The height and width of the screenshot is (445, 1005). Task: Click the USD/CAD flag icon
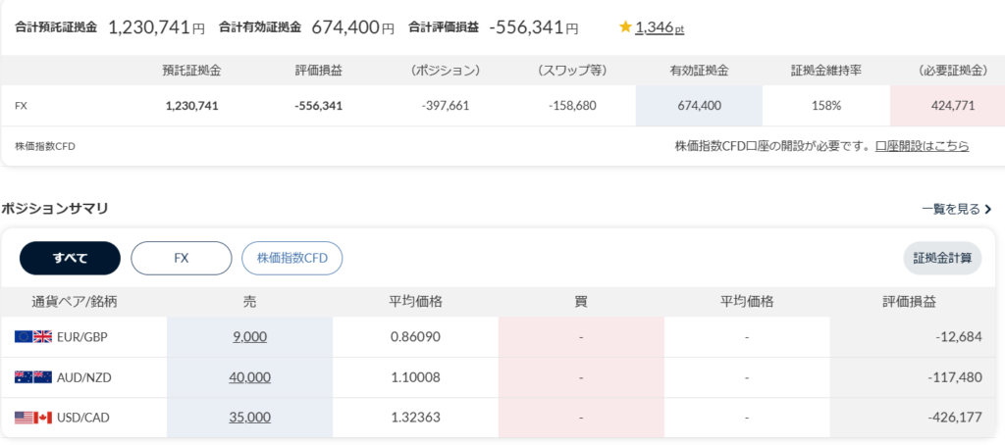33,418
